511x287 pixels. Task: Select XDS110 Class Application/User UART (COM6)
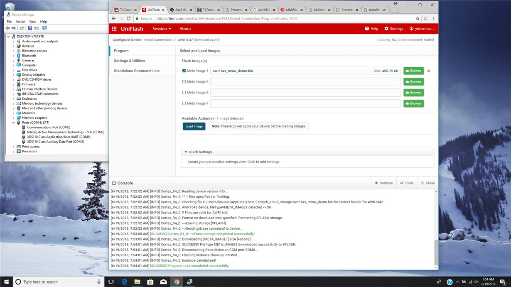[59, 137]
